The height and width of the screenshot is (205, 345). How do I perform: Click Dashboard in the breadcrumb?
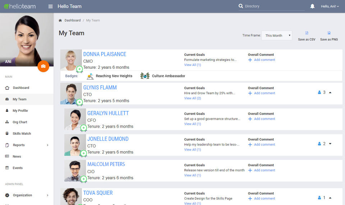tap(73, 20)
